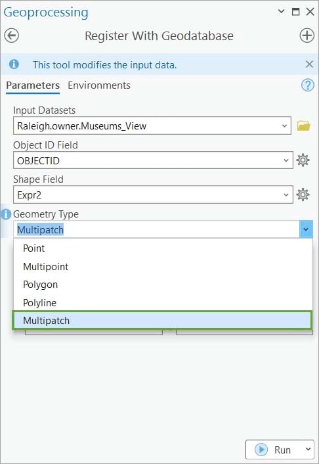Image resolution: width=319 pixels, height=464 pixels.
Task: Click the 'Object ID Field' label
Action: coord(45,145)
